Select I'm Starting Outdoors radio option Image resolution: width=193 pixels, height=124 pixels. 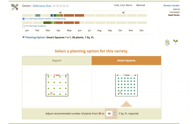click(34, 26)
